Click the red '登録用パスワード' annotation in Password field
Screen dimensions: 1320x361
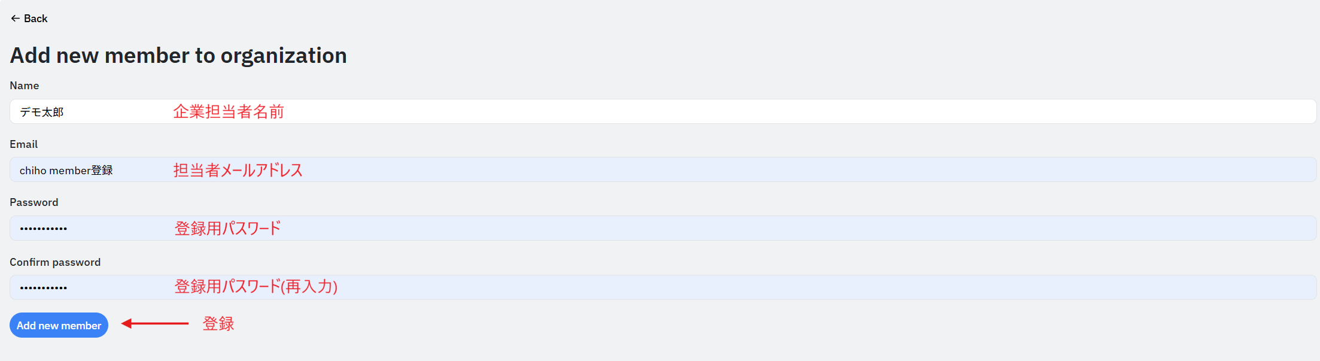[x=228, y=228]
